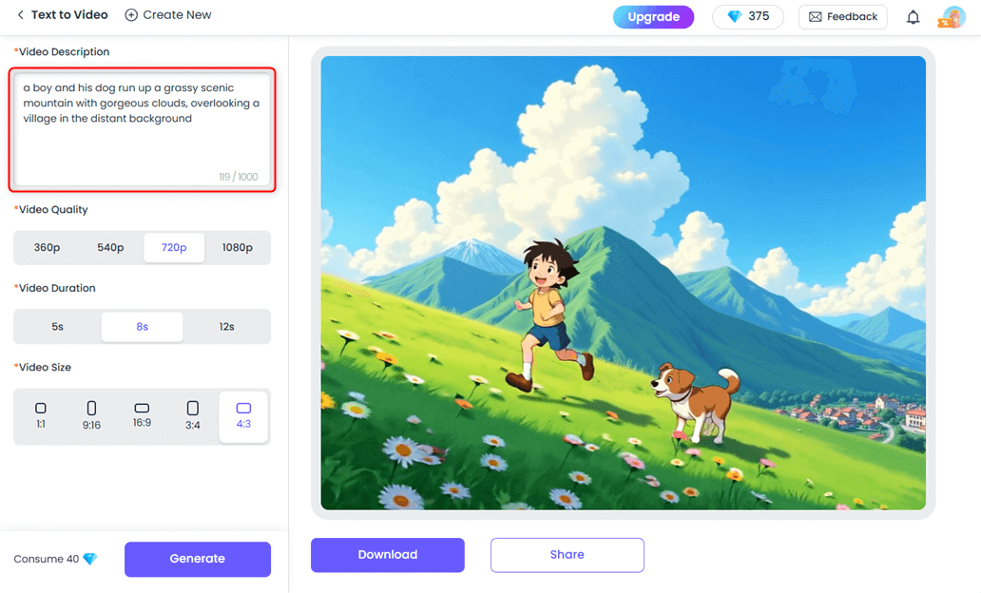Set video duration to 5s
This screenshot has height=593, width=981.
point(58,327)
